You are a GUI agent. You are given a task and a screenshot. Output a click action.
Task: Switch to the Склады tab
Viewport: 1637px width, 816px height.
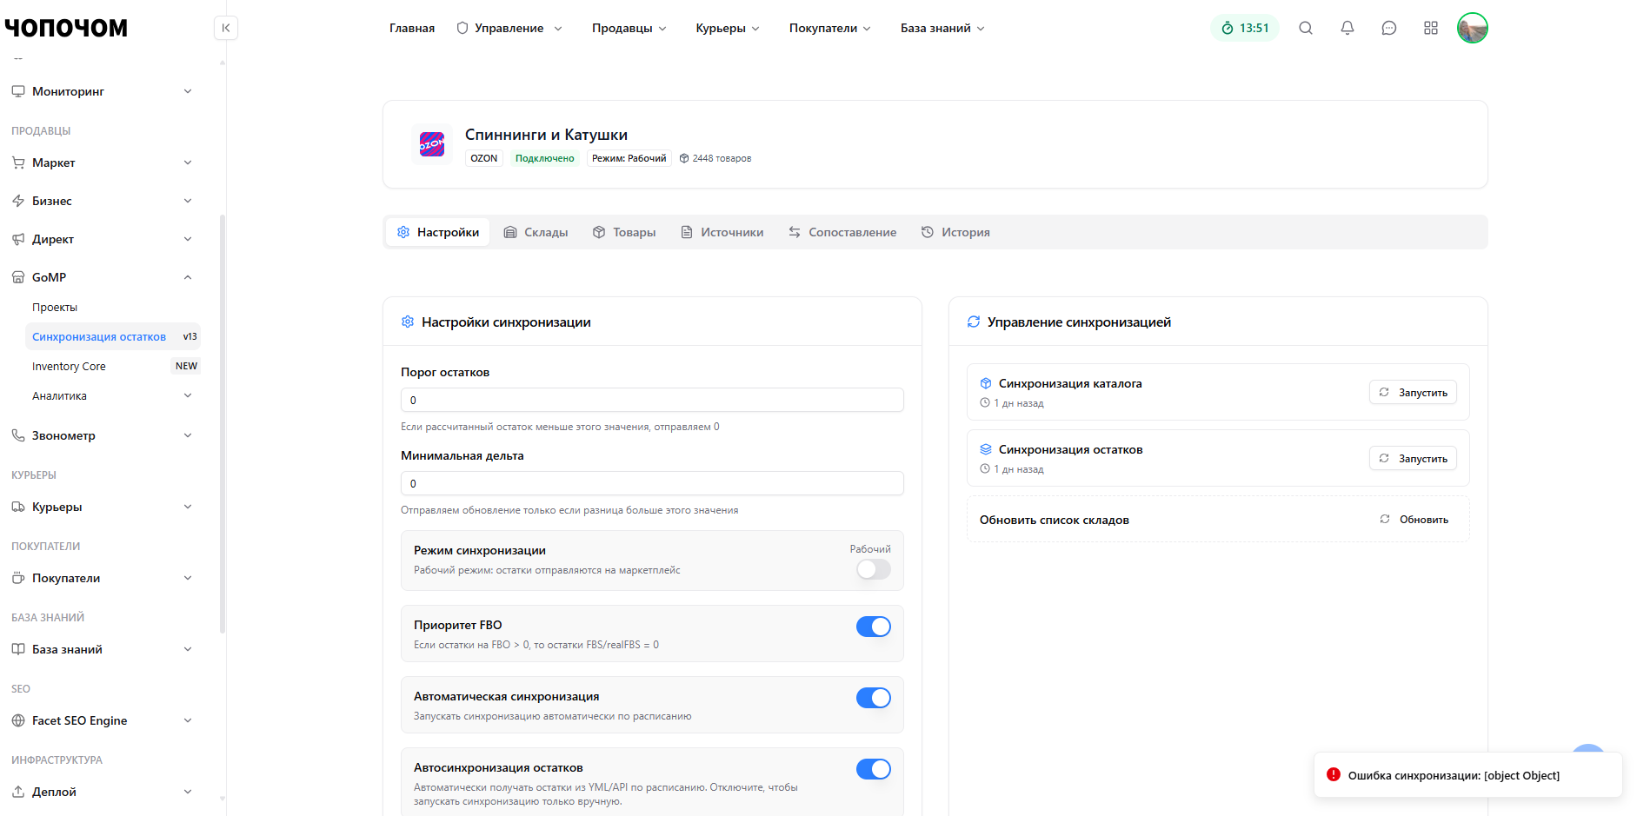coord(536,232)
